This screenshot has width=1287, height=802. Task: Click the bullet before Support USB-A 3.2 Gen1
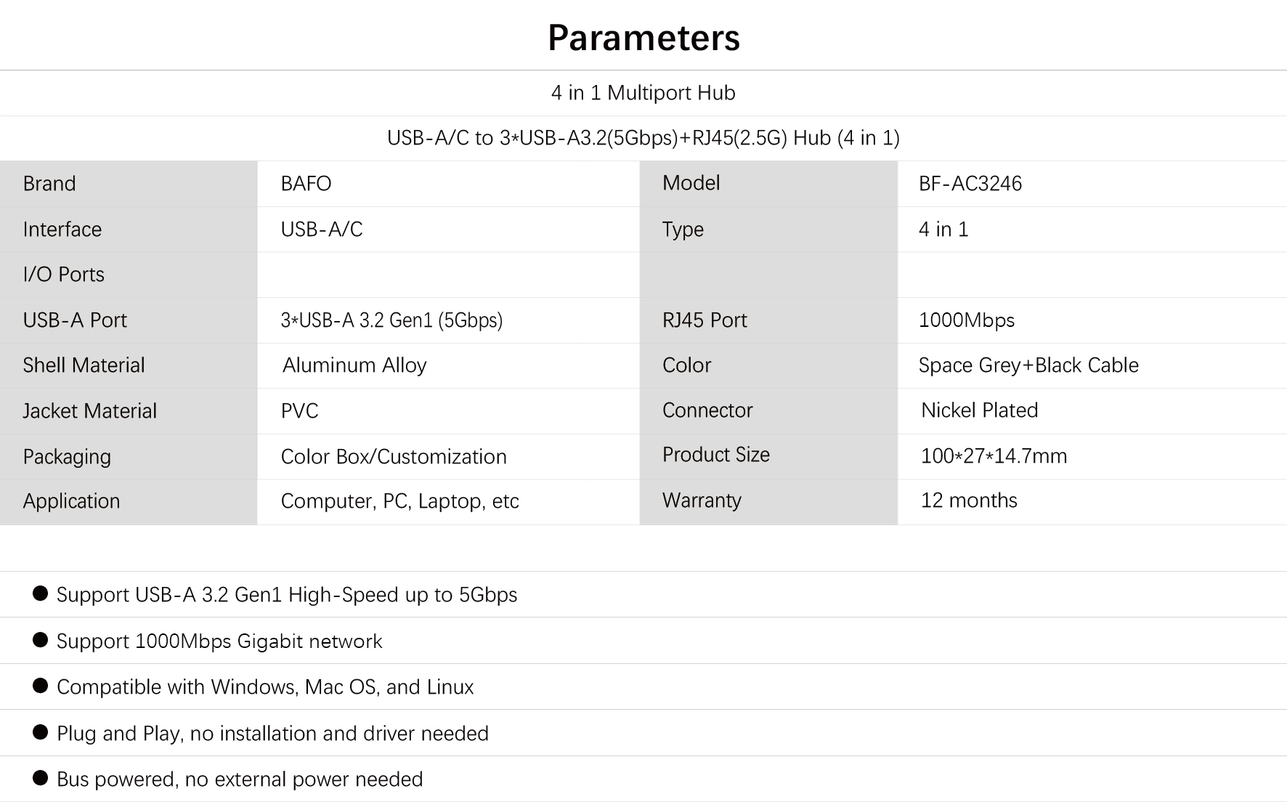click(x=41, y=594)
